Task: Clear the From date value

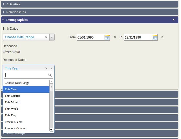Action: coord(115,37)
